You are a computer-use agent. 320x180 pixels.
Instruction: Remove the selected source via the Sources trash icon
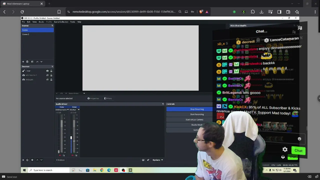(27, 160)
